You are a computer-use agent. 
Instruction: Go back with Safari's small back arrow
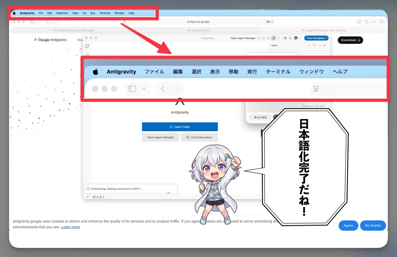48,21
